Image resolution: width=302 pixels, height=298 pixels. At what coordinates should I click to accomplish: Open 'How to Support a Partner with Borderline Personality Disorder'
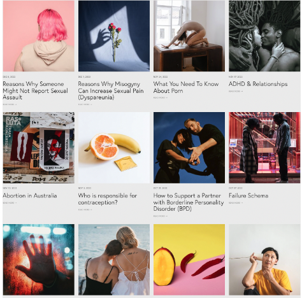point(189,202)
